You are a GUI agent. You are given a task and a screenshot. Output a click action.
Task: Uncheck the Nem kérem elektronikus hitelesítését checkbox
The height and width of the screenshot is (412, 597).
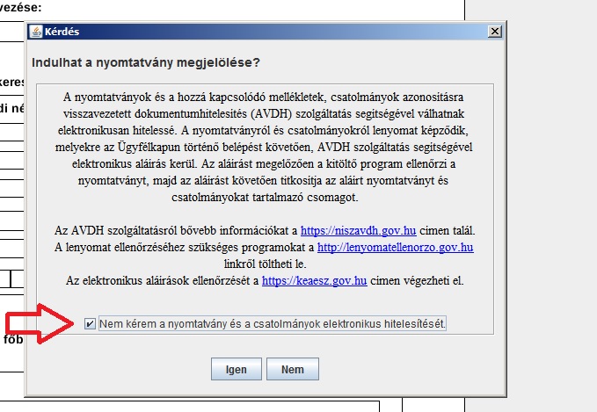pyautogui.click(x=90, y=324)
